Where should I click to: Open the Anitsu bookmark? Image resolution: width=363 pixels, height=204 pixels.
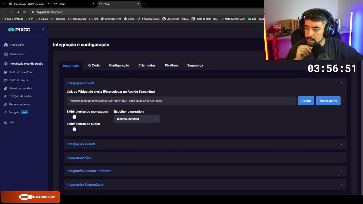(129, 19)
